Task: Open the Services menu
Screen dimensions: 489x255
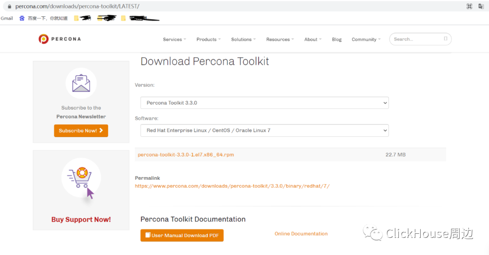Action: point(174,40)
